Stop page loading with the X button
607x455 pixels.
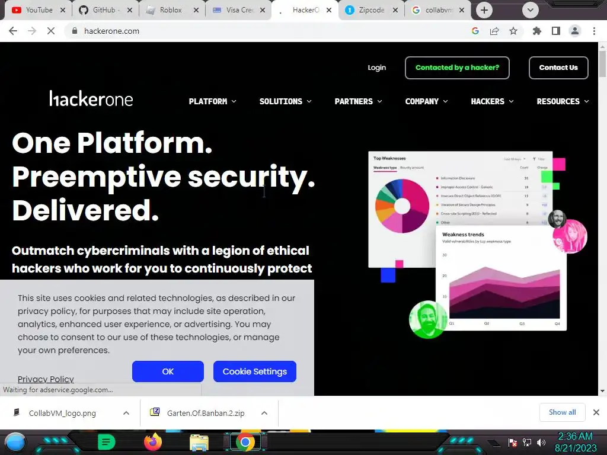51,31
